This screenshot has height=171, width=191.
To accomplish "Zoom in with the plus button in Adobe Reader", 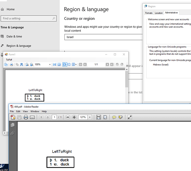I will (74, 117).
